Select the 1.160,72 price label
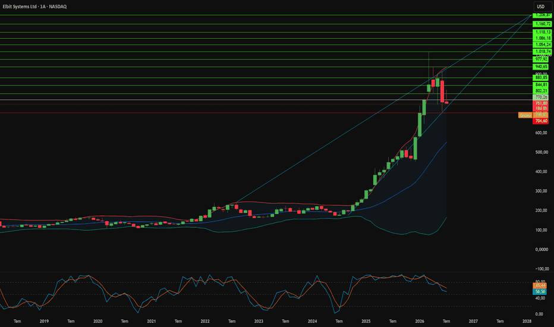554x327 pixels. point(541,24)
